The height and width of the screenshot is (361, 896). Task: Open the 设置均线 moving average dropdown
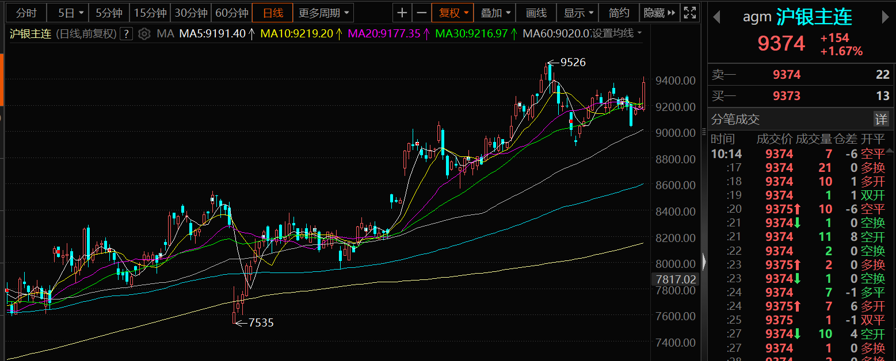point(616,34)
